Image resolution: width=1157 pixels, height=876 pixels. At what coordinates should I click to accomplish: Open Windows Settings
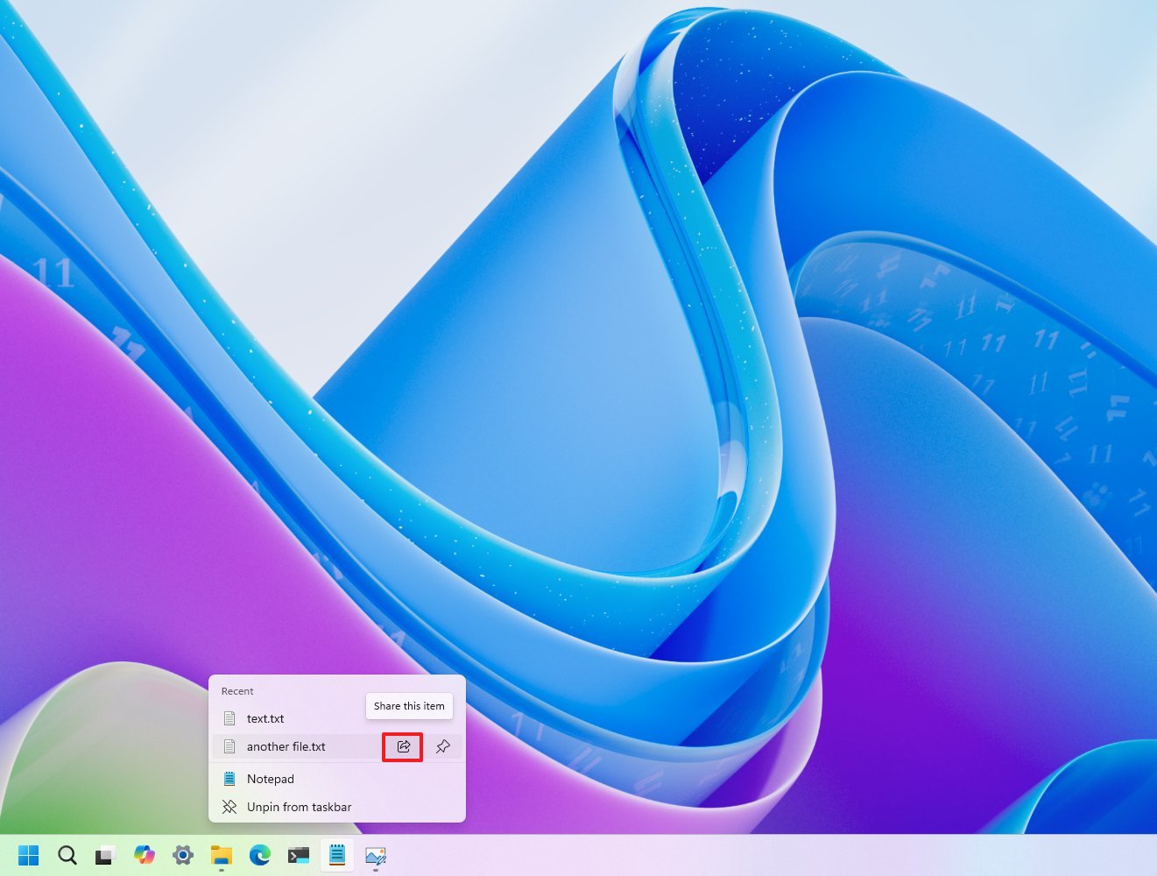point(182,854)
